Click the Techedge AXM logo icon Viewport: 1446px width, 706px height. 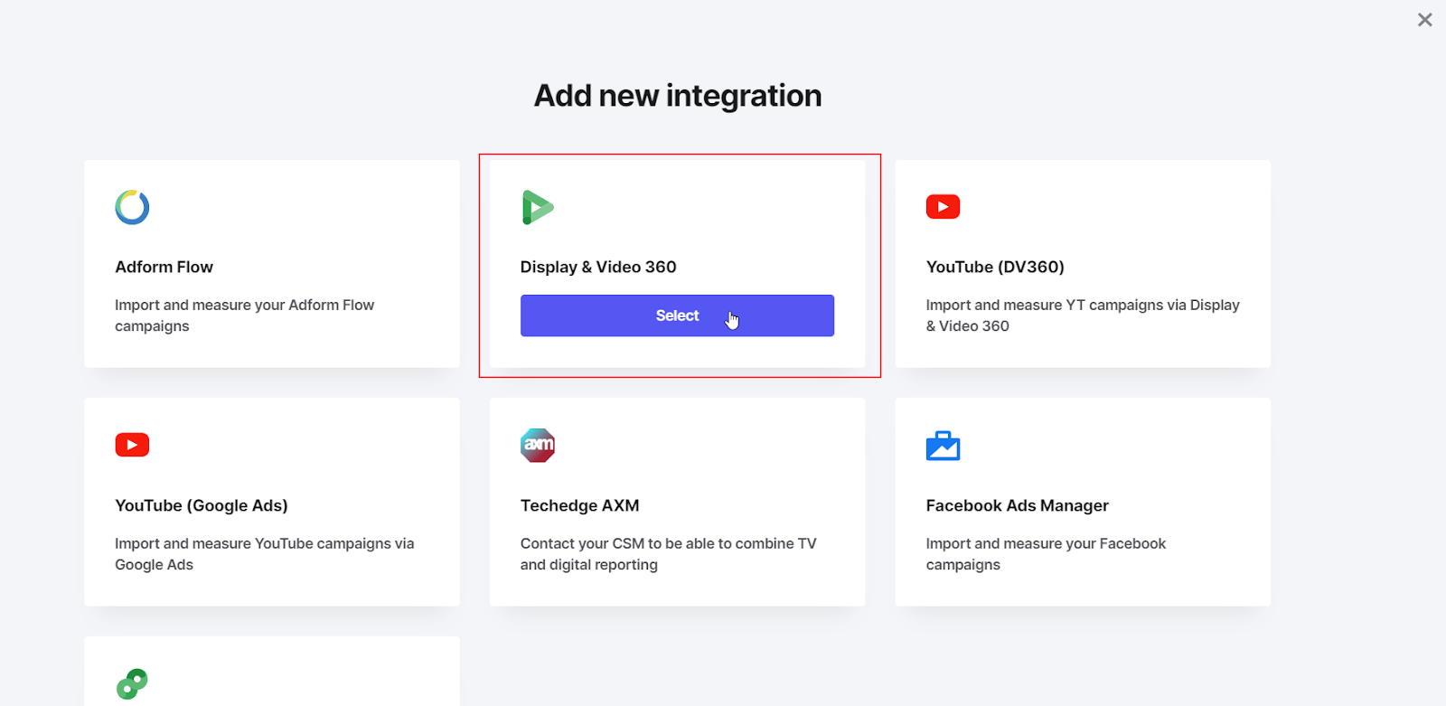(x=538, y=445)
